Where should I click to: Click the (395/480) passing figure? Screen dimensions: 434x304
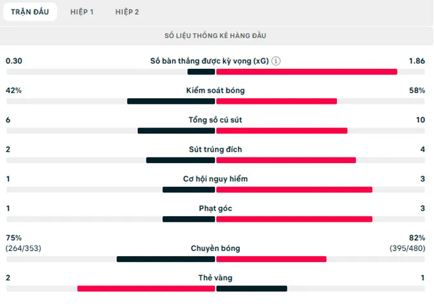407,249
